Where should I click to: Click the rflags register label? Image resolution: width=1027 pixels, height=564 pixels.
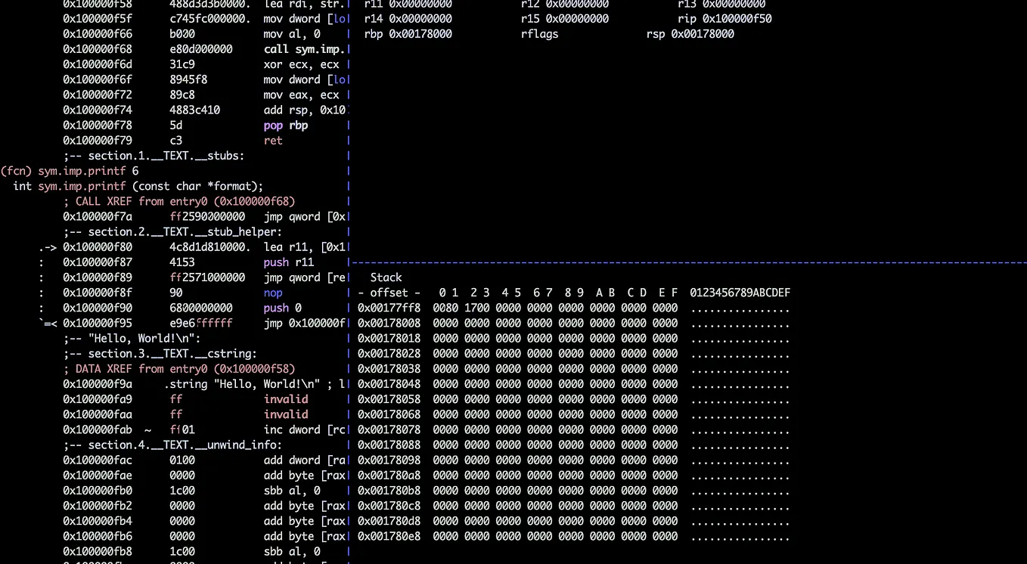click(538, 34)
